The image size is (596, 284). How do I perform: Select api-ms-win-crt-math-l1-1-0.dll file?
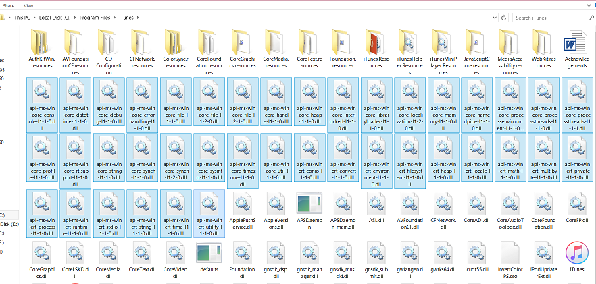[x=510, y=158]
